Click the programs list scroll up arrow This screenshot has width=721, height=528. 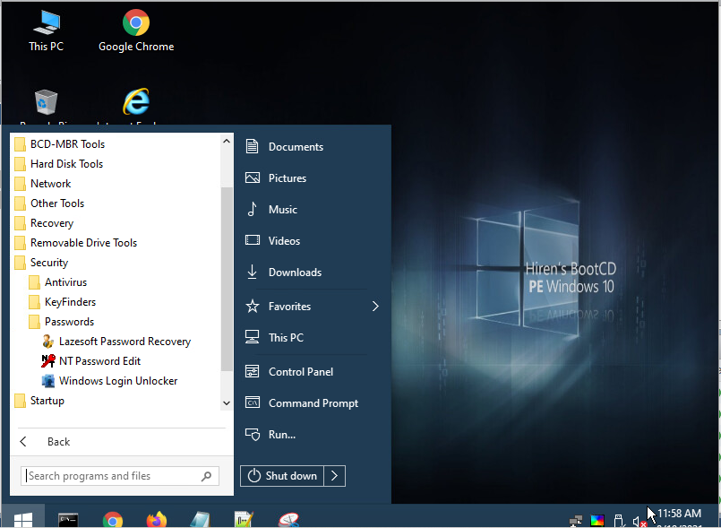[x=227, y=142]
